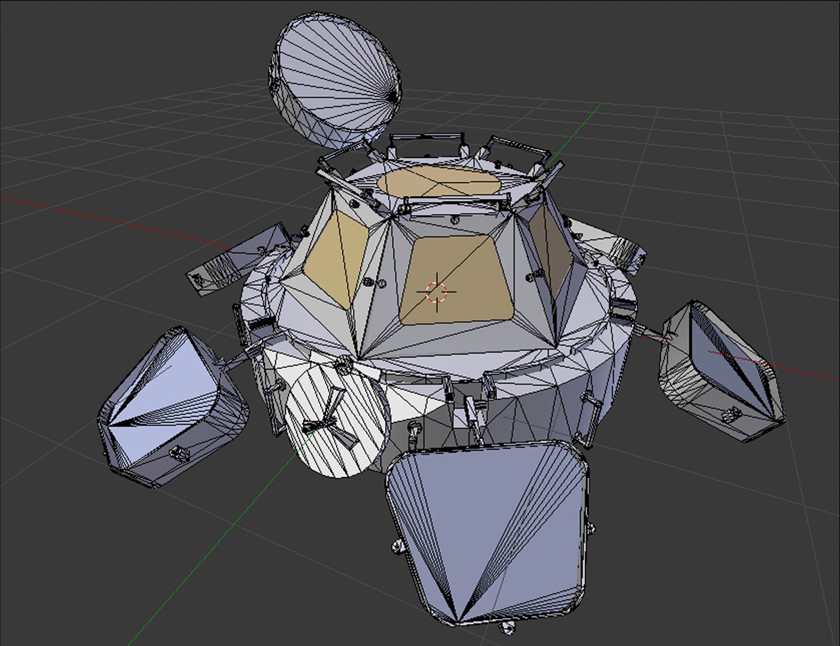The image size is (840, 646).
Task: Select the circular hatch with the cross handle
Action: pyautogui.click(x=337, y=422)
